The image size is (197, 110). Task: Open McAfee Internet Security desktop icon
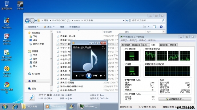7,39
